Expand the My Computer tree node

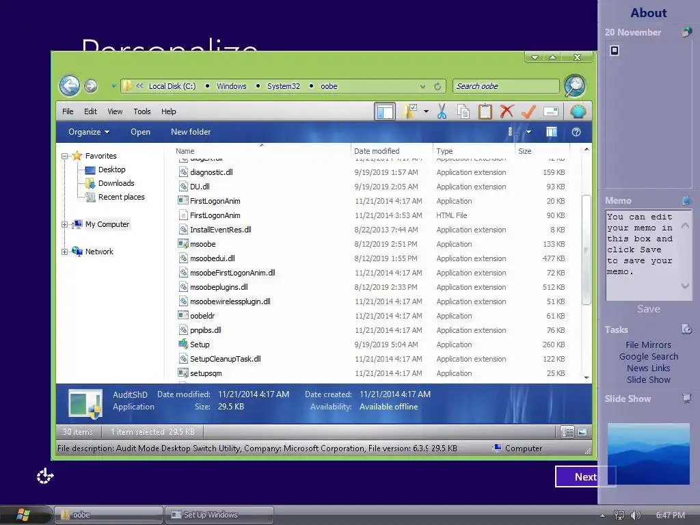tap(65, 224)
